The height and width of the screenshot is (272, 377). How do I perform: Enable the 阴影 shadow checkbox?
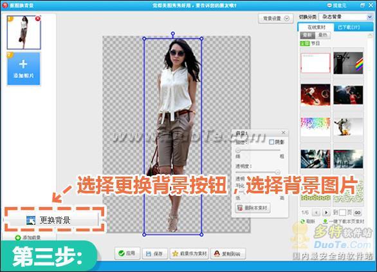point(271,142)
